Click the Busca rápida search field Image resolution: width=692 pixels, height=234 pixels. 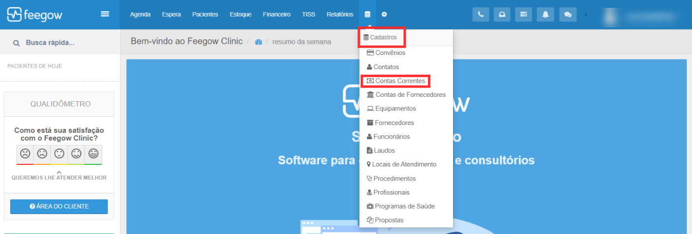point(59,43)
